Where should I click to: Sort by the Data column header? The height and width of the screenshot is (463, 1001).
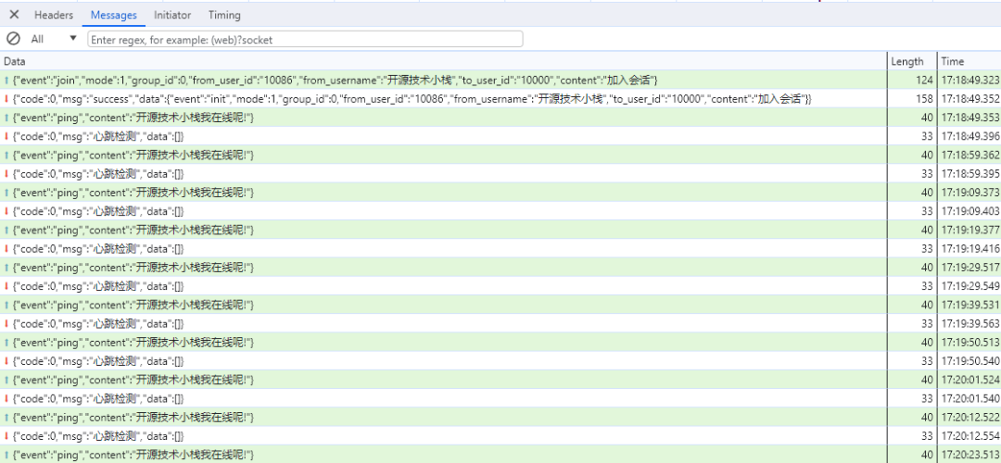coord(444,61)
